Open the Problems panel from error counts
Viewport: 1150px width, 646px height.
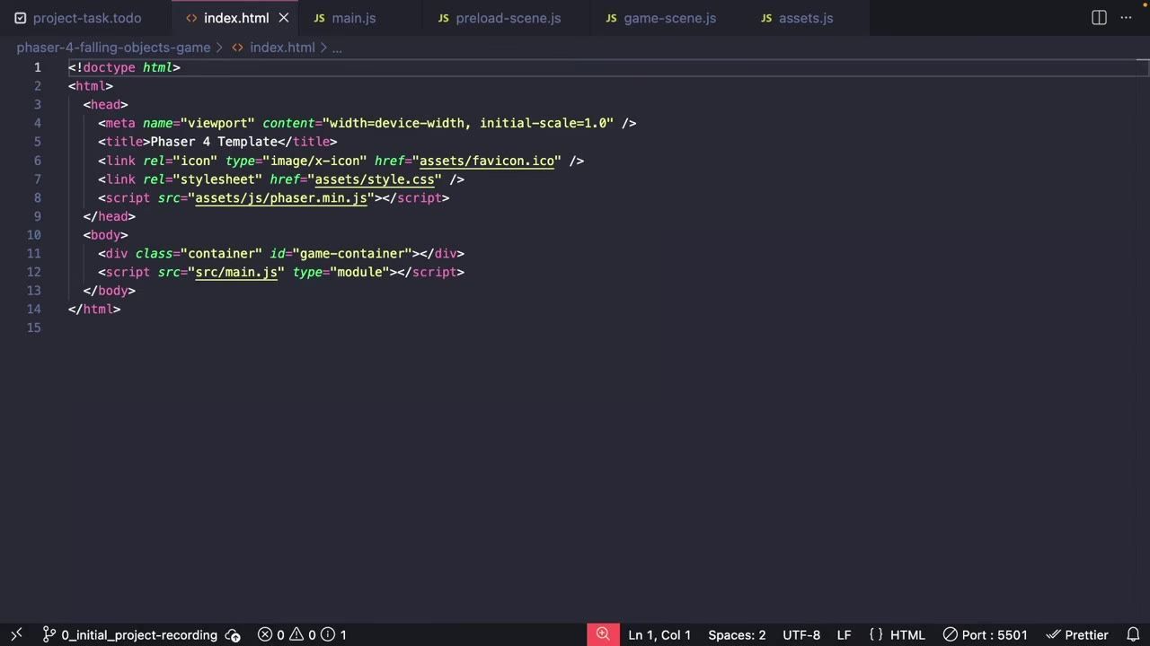(x=302, y=634)
